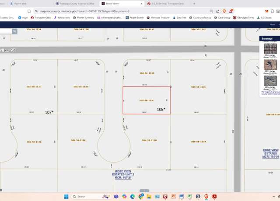Click the map search magnifier button
Screen dimensions: 280x201
[x=14, y=31]
